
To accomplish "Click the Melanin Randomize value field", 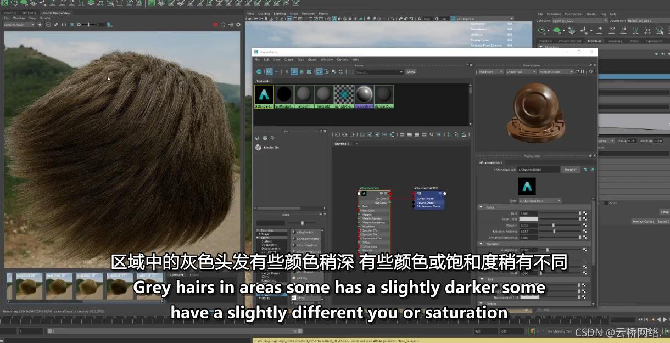I will (529, 237).
